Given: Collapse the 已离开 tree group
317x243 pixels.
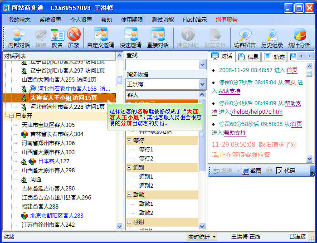Looking at the screenshot, I should pyautogui.click(x=11, y=116).
